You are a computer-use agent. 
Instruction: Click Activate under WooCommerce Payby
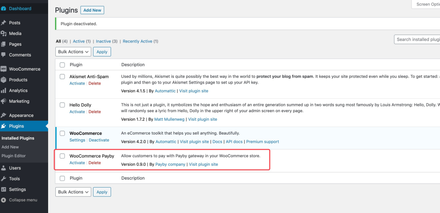click(77, 163)
